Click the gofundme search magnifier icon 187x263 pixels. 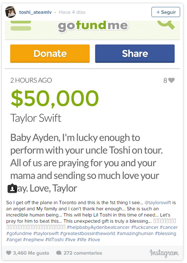tap(166, 25)
